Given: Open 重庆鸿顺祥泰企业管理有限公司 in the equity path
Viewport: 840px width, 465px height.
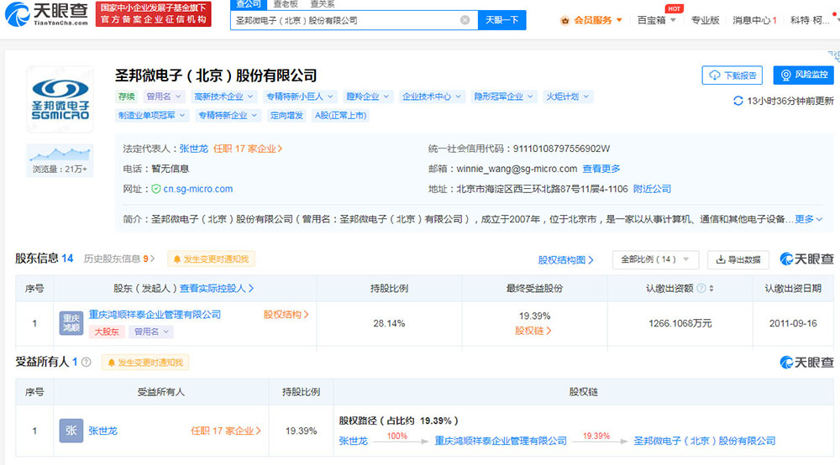Looking at the screenshot, I should 501,441.
